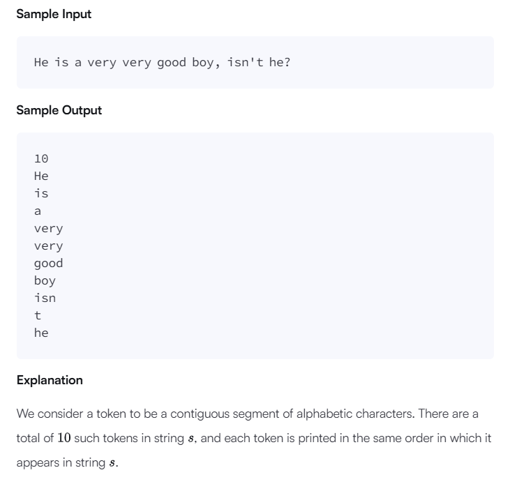Click the word "isn't" in the sample input
The width and height of the screenshot is (510, 484).
pos(244,62)
